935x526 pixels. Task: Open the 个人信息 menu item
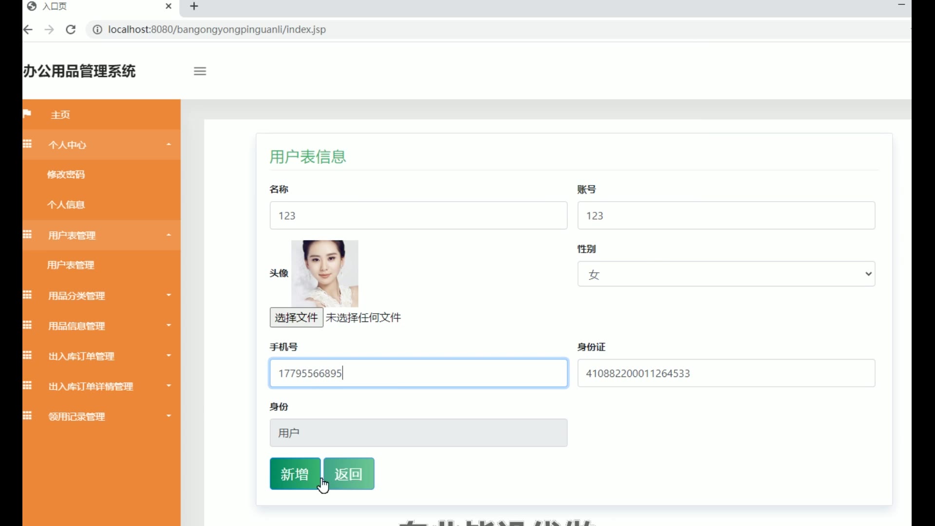pos(66,205)
